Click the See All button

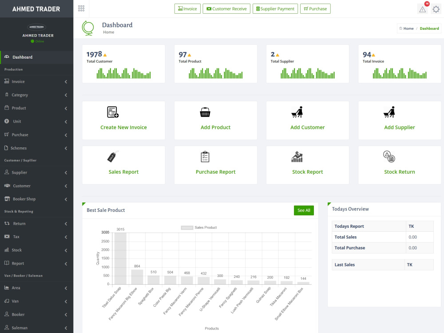[x=304, y=210]
